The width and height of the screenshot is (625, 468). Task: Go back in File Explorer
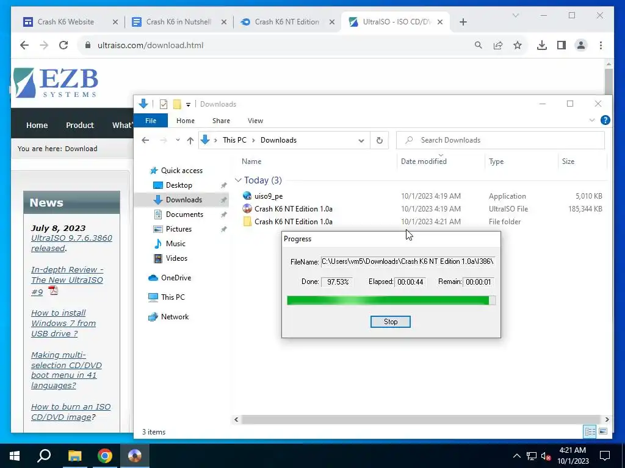[145, 140]
